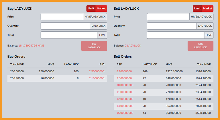Click balance 184.73909766 HIVE link
The image size is (220, 120).
point(31,46)
